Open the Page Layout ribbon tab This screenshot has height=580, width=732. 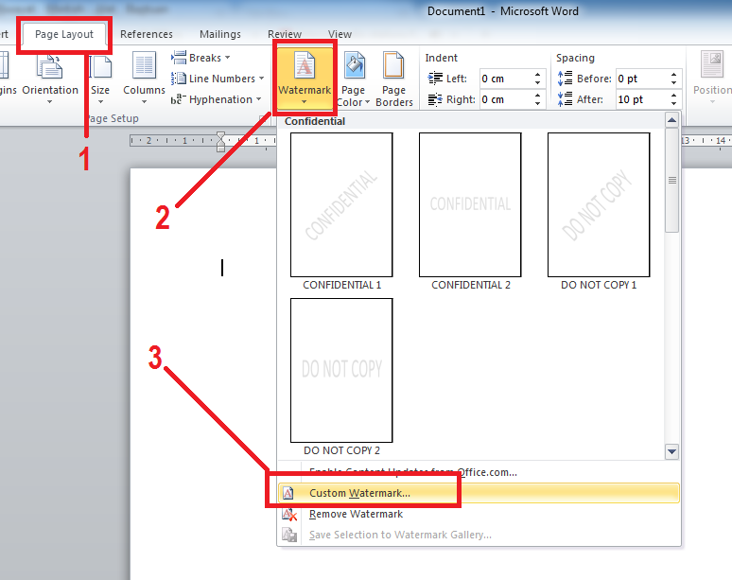point(64,35)
